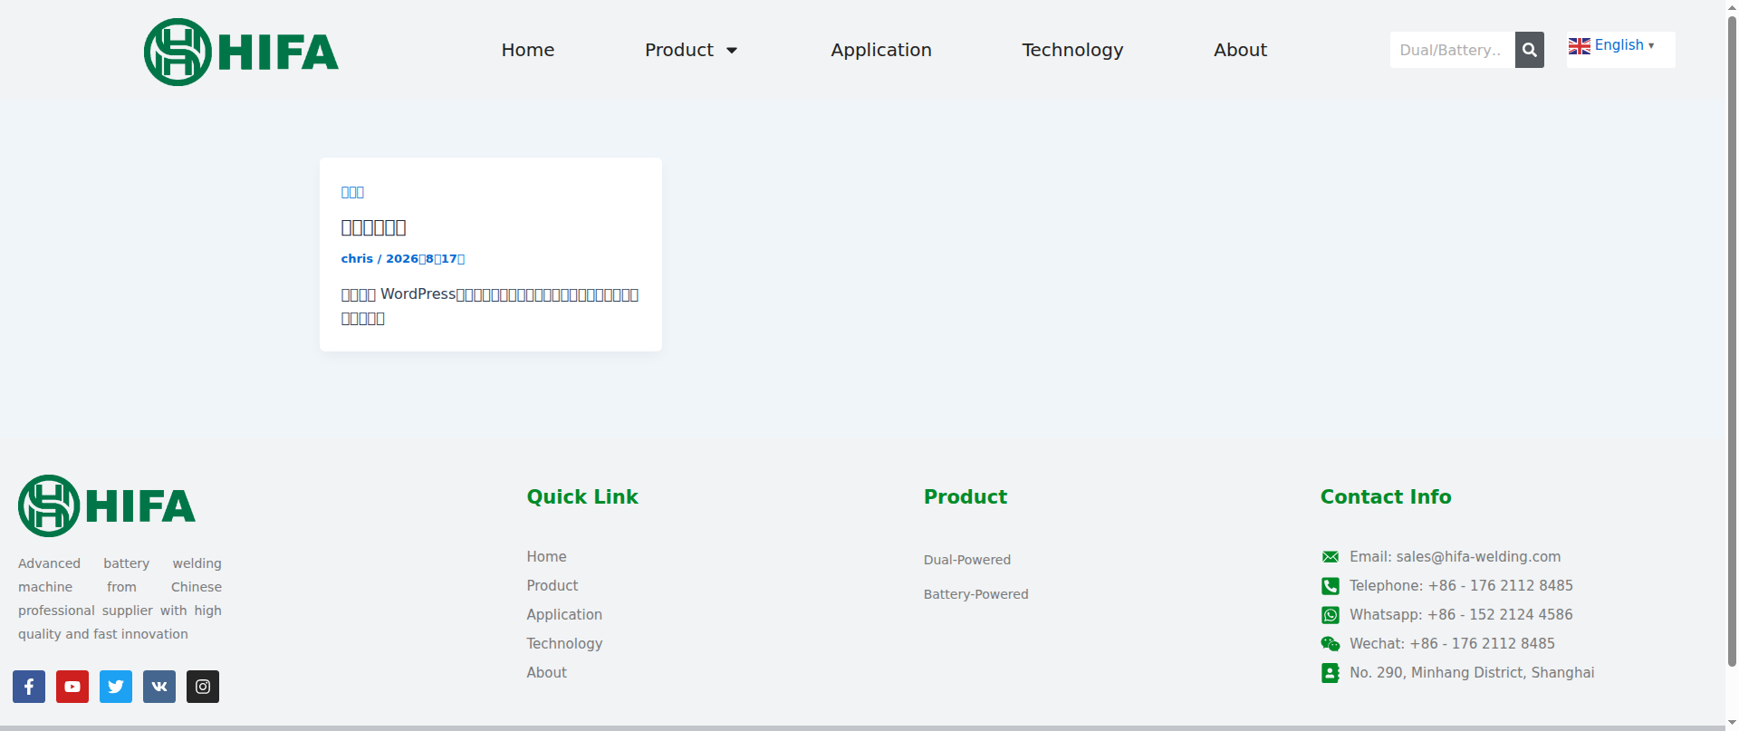
Task: Open the Home menu item
Action: click(x=528, y=50)
